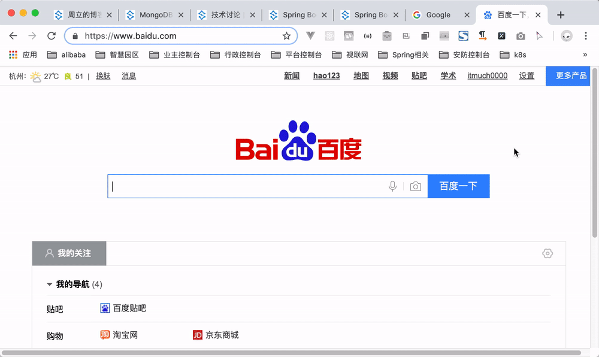
Task: Expand the bookmarks bar overflow chevron
Action: pyautogui.click(x=585, y=55)
